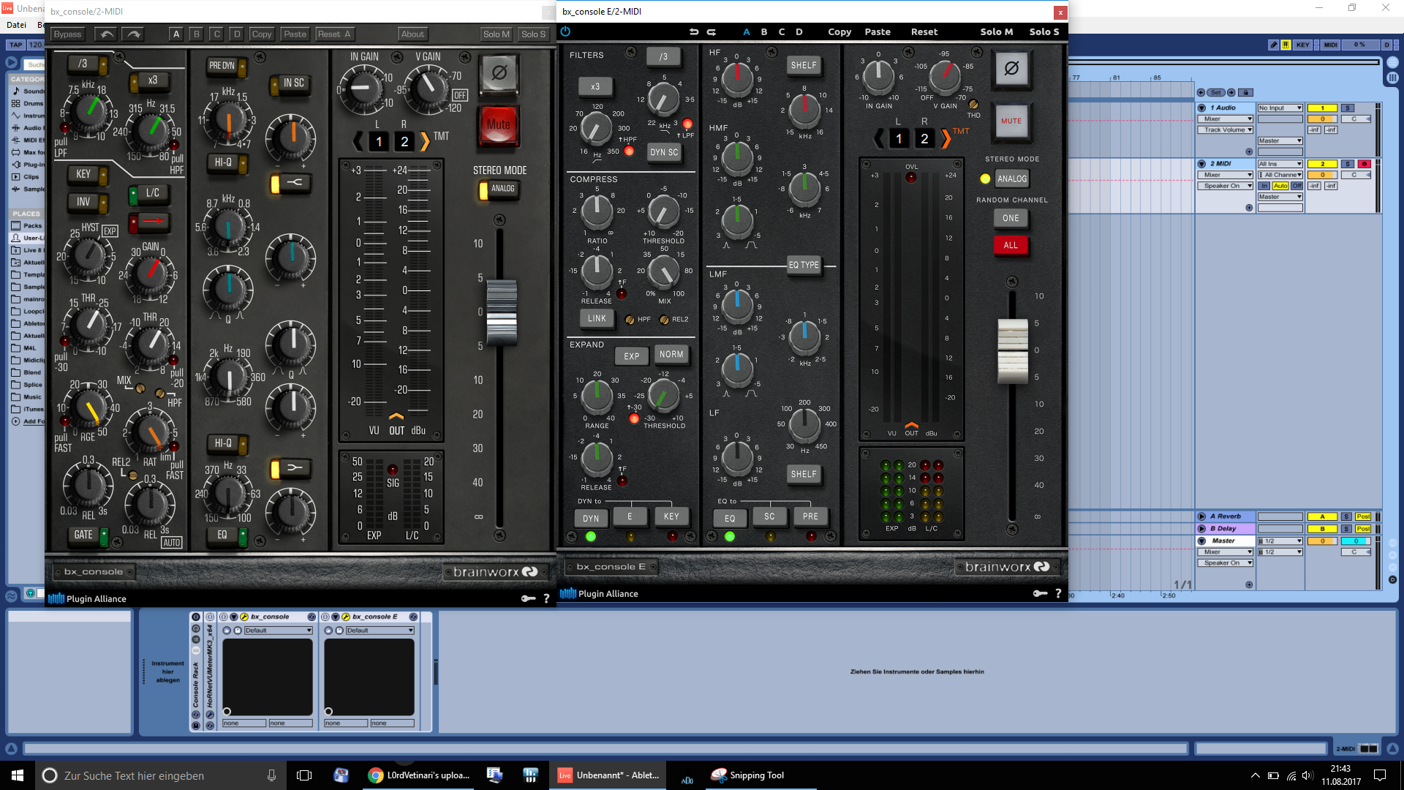
Task: Click the SHELF button in LF section
Action: coord(802,473)
